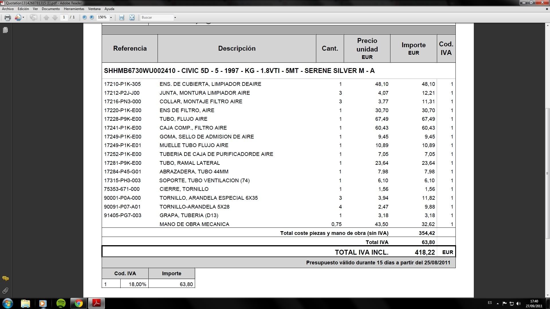This screenshot has height=309, width=550.
Task: Click unit price 67,49 in the TUBO, FLUJO AIRE row
Action: 382,119
